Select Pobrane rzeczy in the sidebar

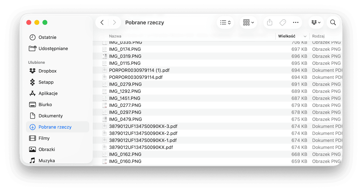point(58,127)
